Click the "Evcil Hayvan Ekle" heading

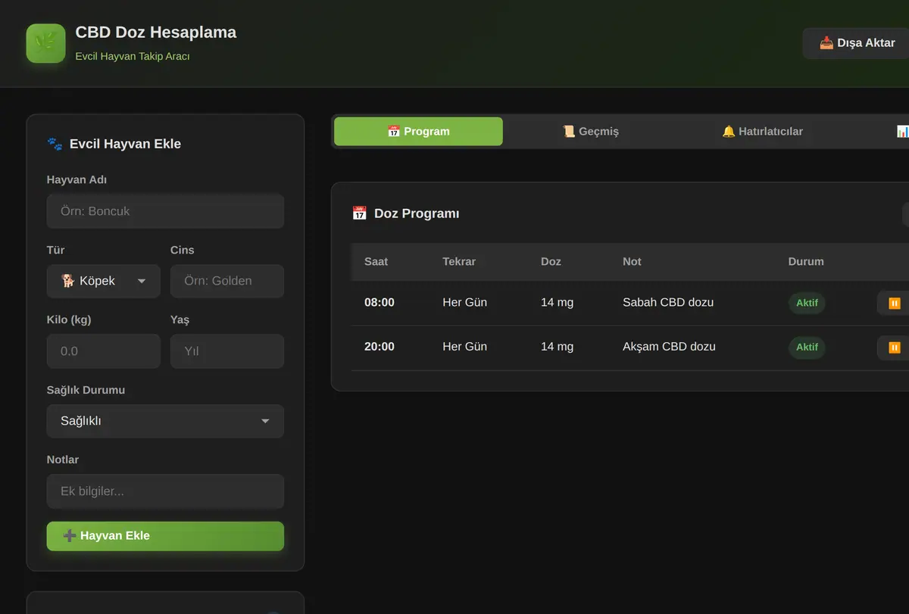125,144
